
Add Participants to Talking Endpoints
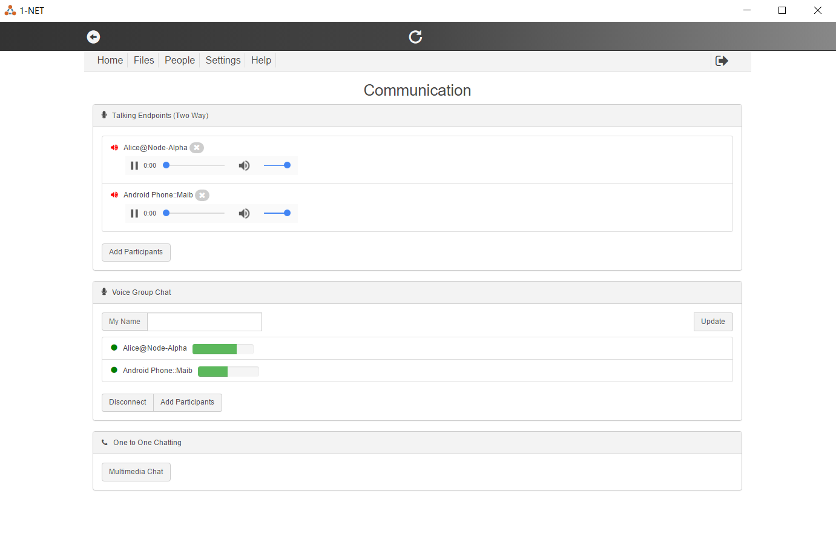click(136, 252)
